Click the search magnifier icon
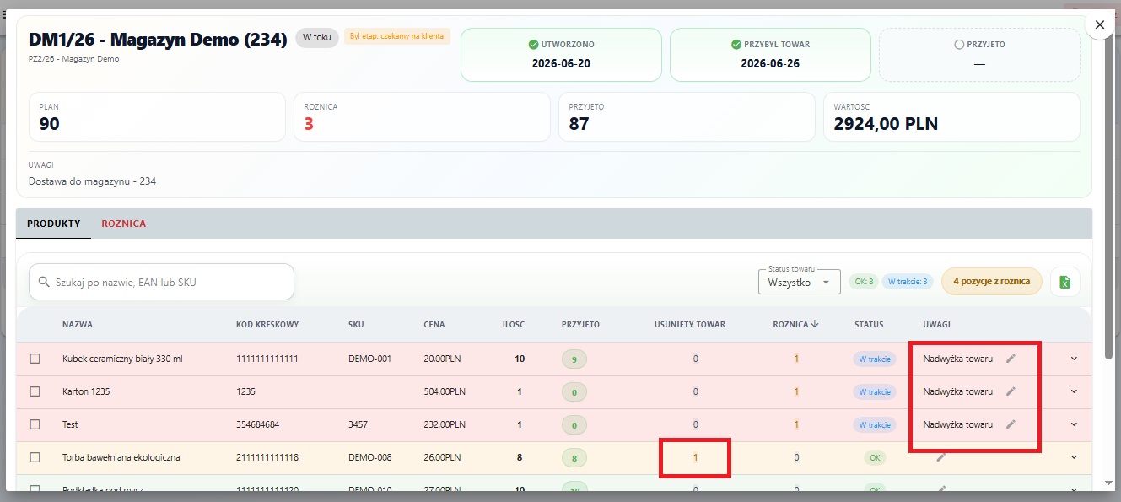 click(44, 283)
